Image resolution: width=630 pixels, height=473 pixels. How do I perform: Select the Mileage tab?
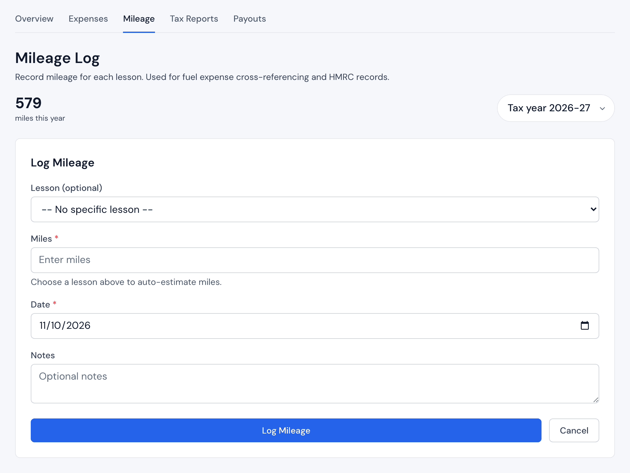tap(139, 19)
